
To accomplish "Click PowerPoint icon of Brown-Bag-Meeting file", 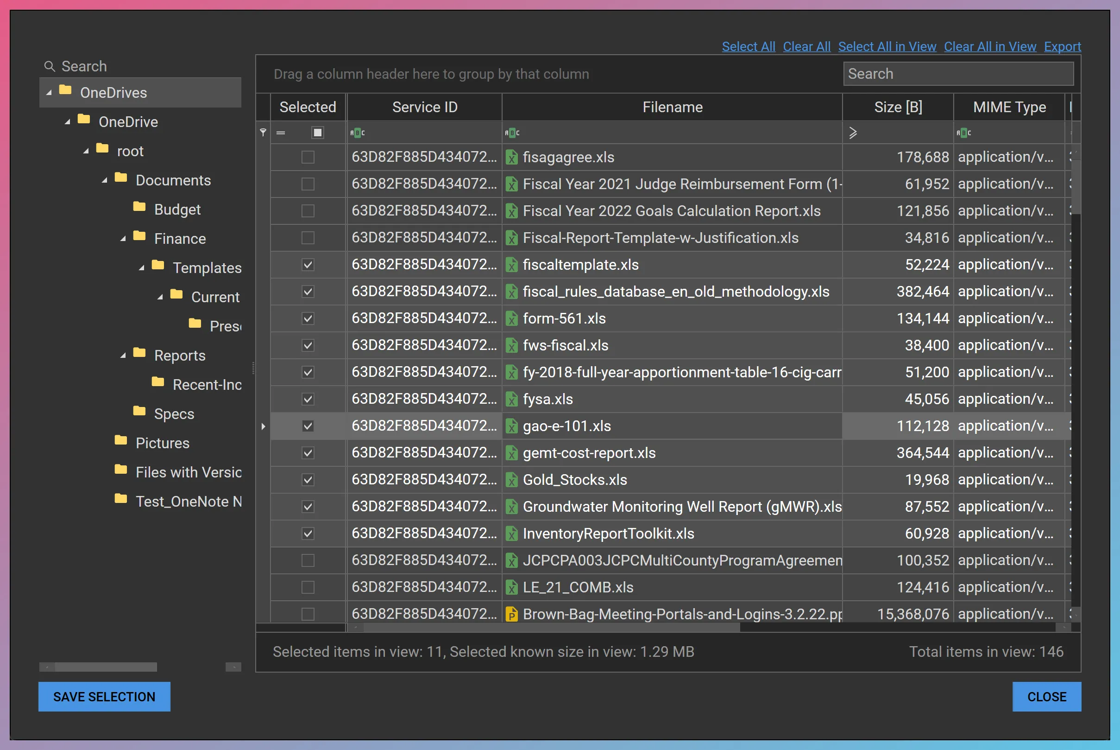I will [x=512, y=614].
